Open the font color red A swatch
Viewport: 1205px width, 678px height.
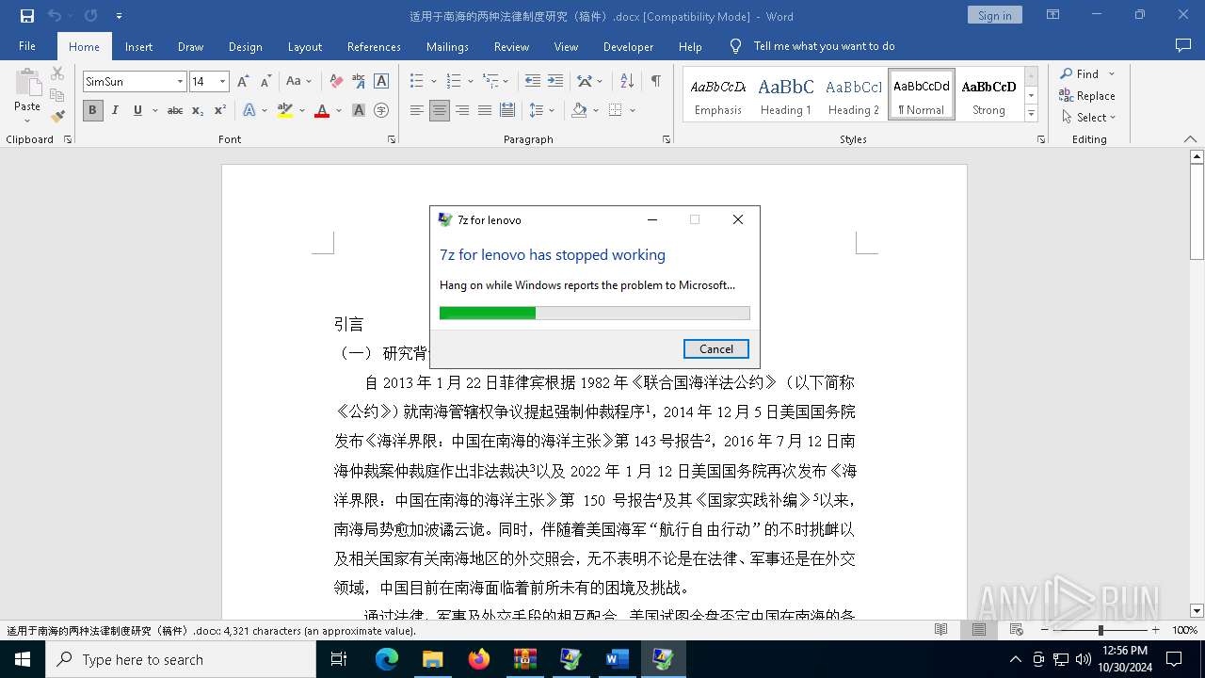point(322,110)
